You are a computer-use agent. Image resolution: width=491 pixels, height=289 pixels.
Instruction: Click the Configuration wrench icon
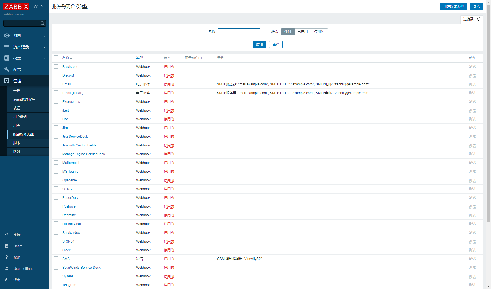[x=7, y=70]
